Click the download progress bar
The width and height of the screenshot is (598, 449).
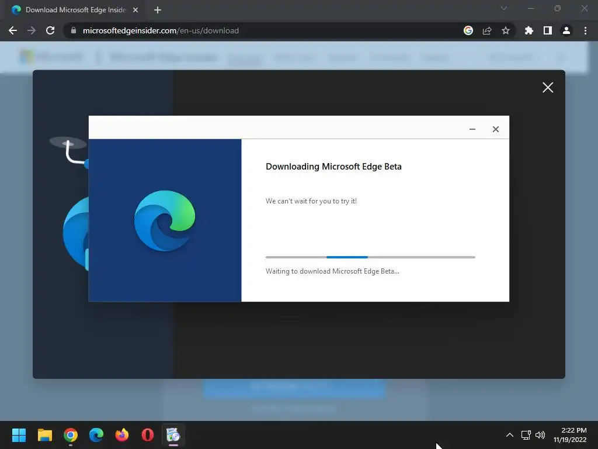(370, 257)
